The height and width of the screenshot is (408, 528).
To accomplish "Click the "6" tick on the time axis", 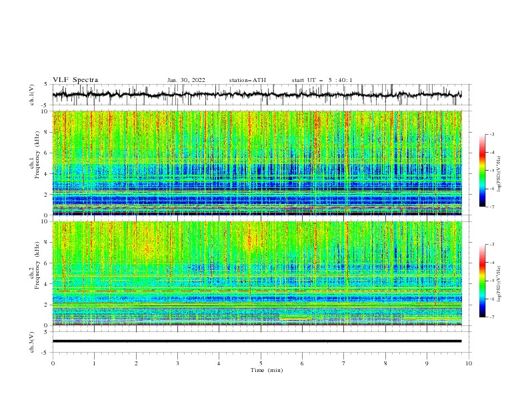I will tap(302, 363).
